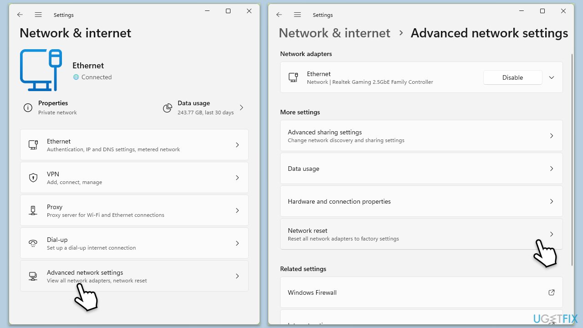
Task: Open Data usage row in More settings
Action: [x=421, y=169]
